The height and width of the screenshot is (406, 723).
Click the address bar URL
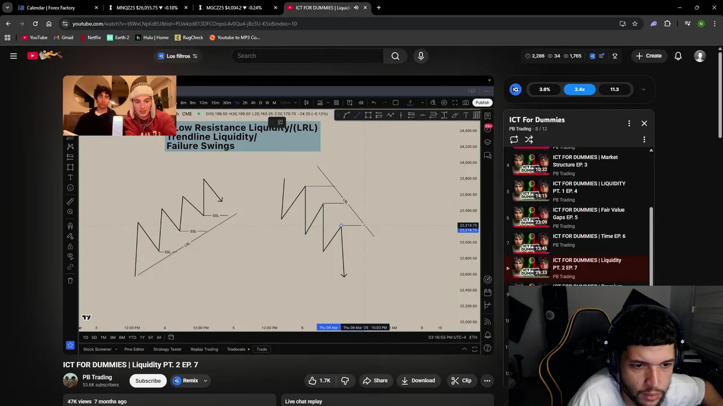point(184,24)
